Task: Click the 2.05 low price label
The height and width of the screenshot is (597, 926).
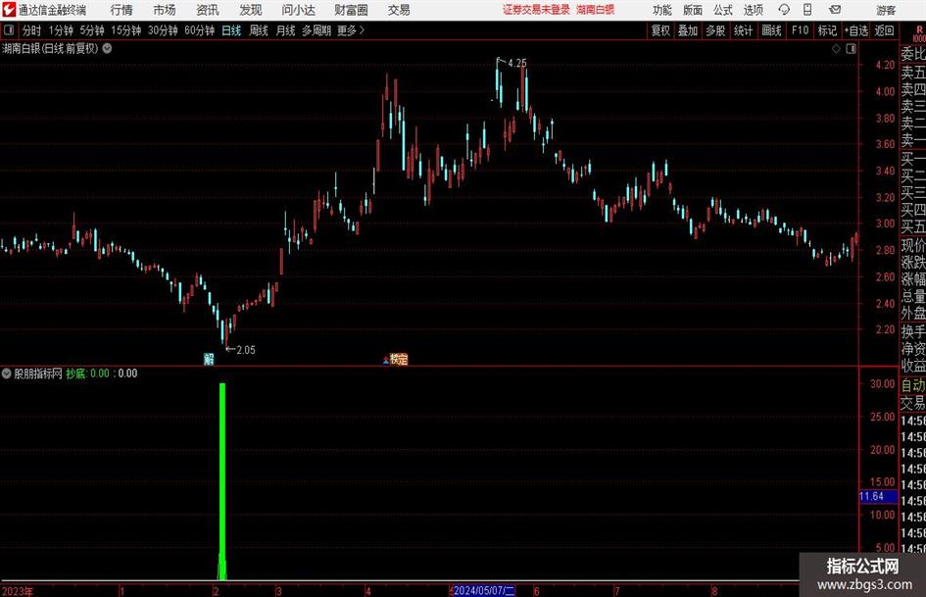Action: tap(246, 350)
